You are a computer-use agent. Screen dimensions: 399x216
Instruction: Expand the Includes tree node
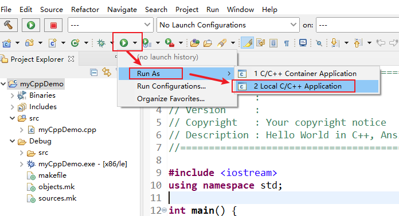12,107
